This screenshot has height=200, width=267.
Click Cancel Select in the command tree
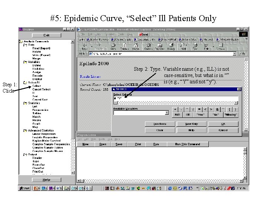pos(42,90)
